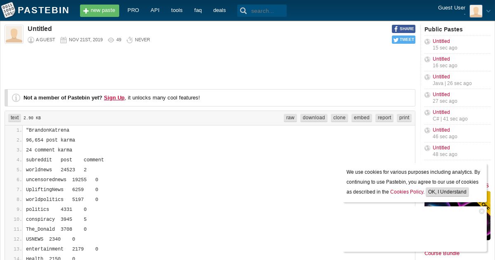Close the ad with the round X icon

[482, 211]
